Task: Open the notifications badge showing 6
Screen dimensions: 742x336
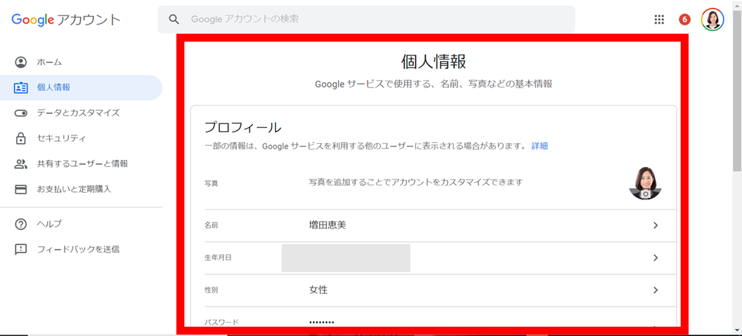Action: coord(684,20)
